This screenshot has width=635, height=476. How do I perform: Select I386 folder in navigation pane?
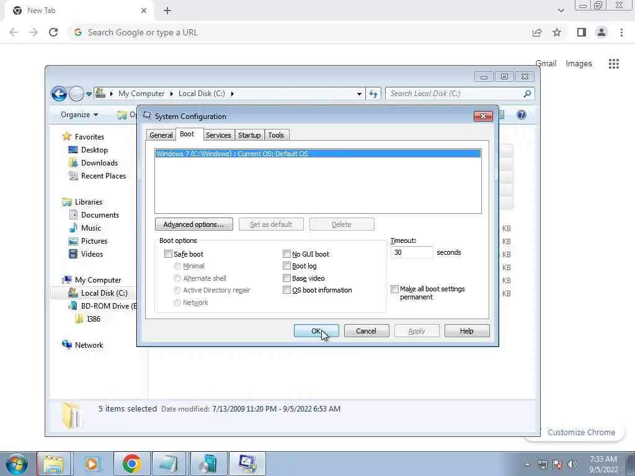click(94, 319)
